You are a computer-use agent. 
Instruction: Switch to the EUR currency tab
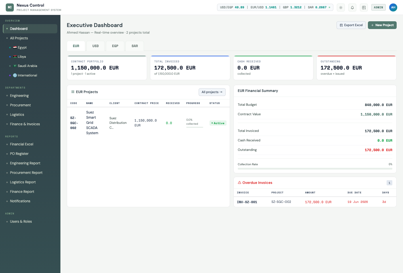point(76,46)
